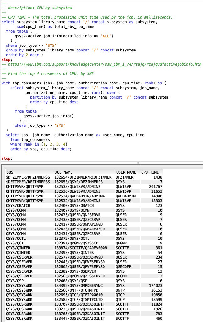The height and width of the screenshot is (322, 203).
Task: Click the CPU_TIME column header
Action: [x=151, y=172]
